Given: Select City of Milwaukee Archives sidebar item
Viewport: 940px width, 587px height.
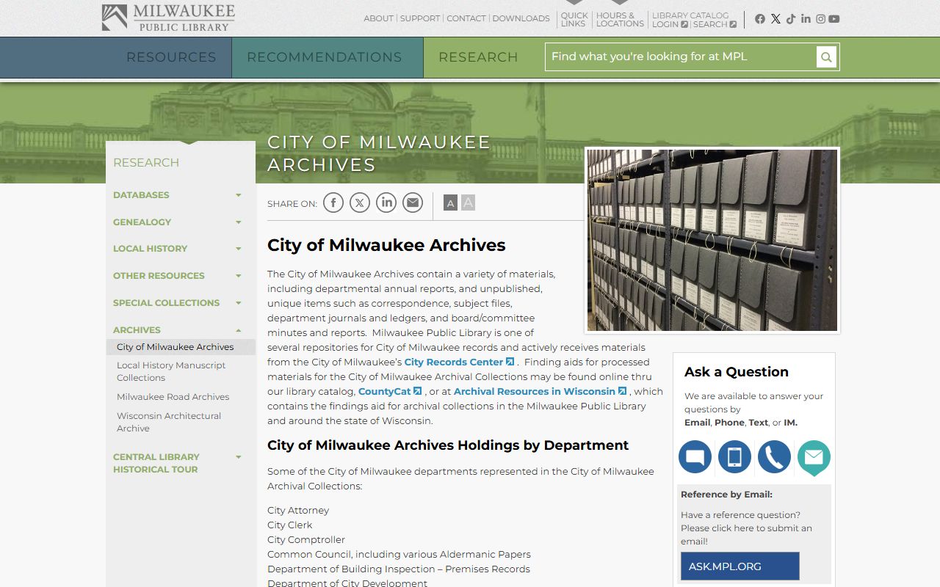Looking at the screenshot, I should (x=181, y=347).
